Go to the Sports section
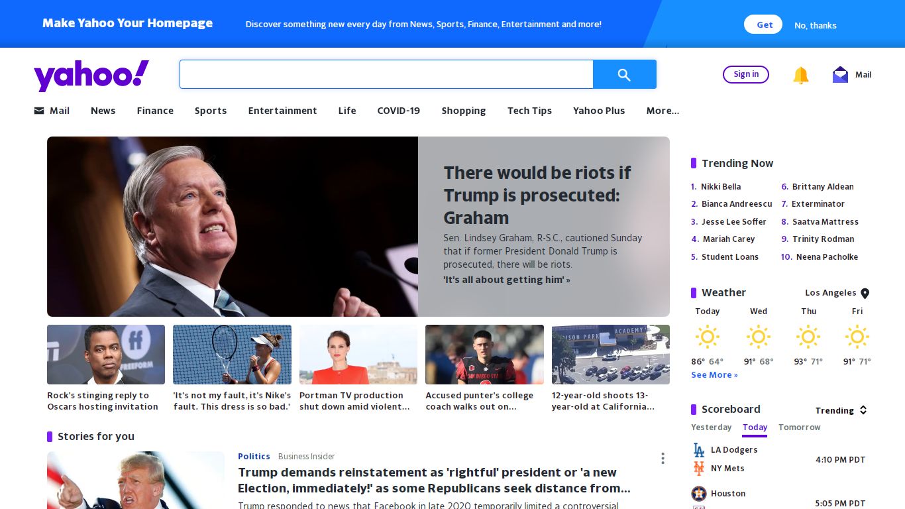The height and width of the screenshot is (509, 905). 211,111
